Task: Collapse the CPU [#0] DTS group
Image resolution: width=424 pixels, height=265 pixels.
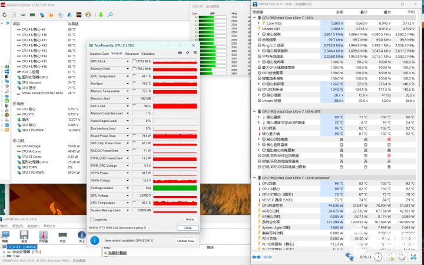Action: (x=254, y=111)
